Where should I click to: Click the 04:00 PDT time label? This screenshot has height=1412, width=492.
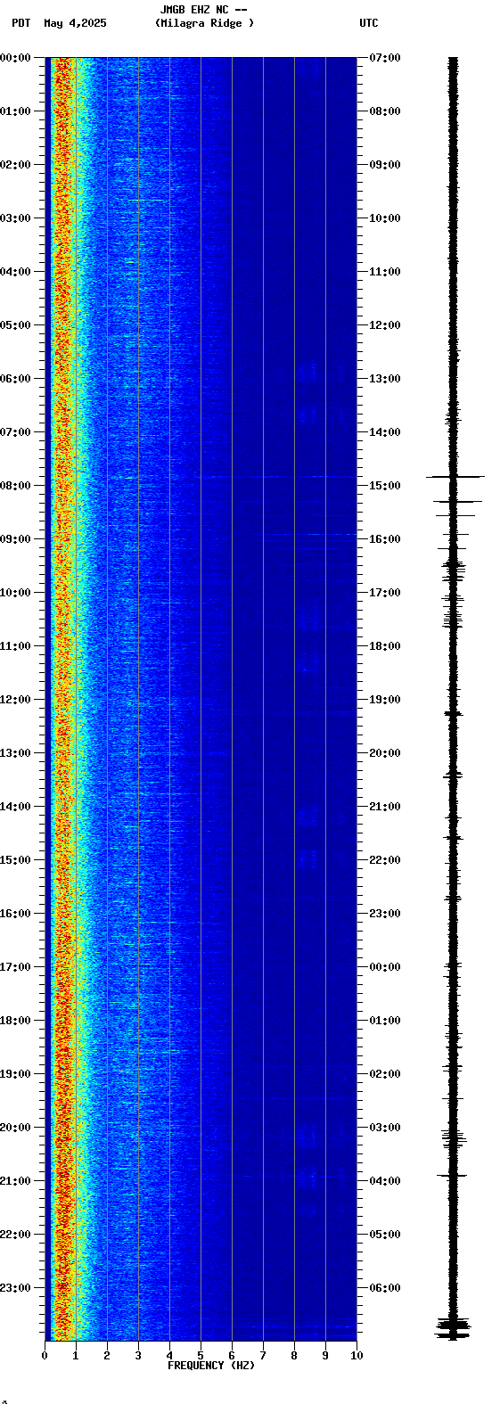[x=15, y=272]
